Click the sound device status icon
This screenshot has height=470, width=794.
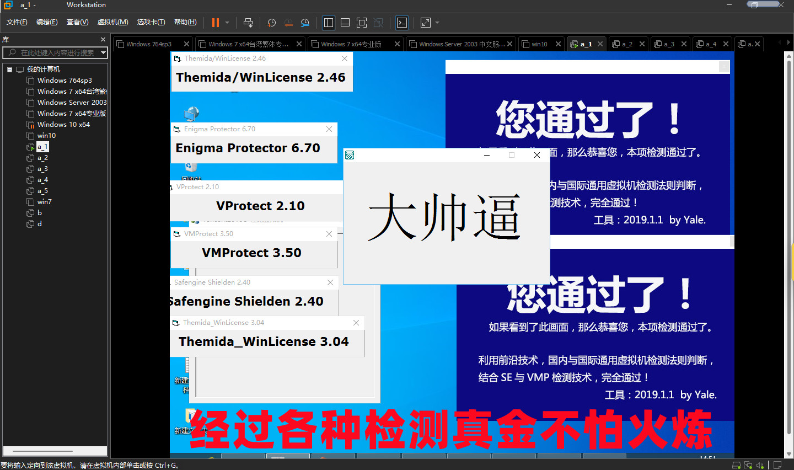760,465
